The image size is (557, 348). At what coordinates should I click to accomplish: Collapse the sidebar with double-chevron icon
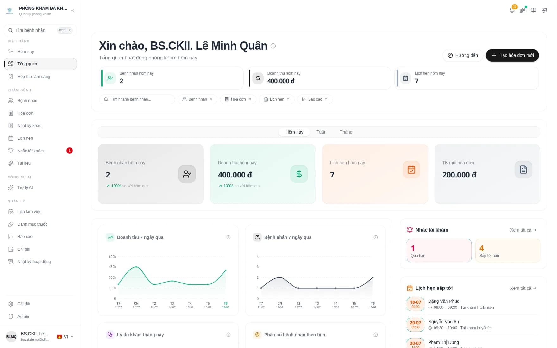tap(72, 11)
